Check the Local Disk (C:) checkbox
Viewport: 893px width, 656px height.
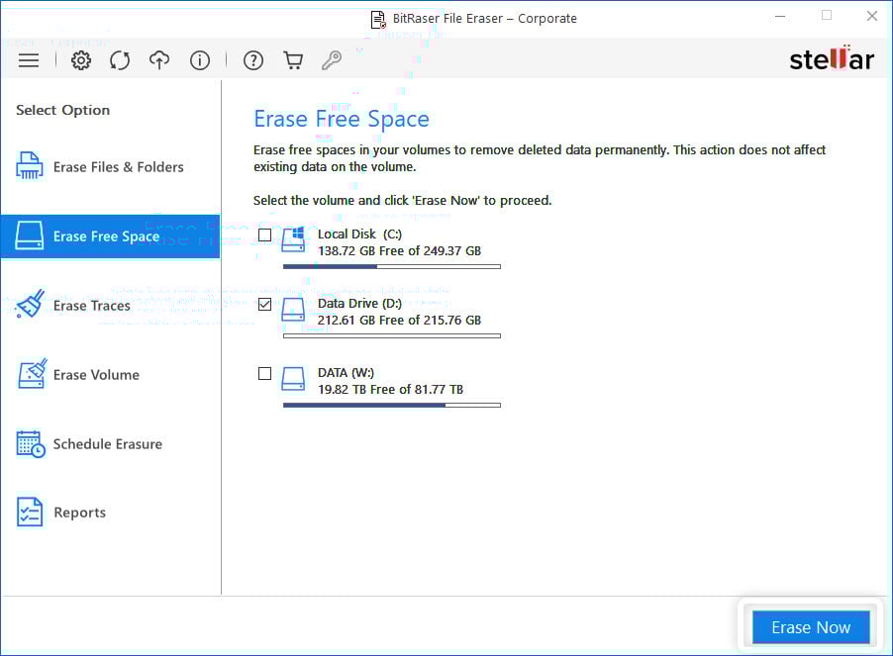pyautogui.click(x=264, y=234)
